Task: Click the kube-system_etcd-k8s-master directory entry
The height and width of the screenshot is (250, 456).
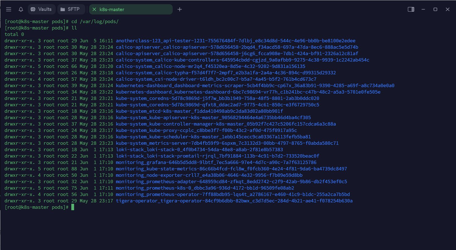Action: 199,111
